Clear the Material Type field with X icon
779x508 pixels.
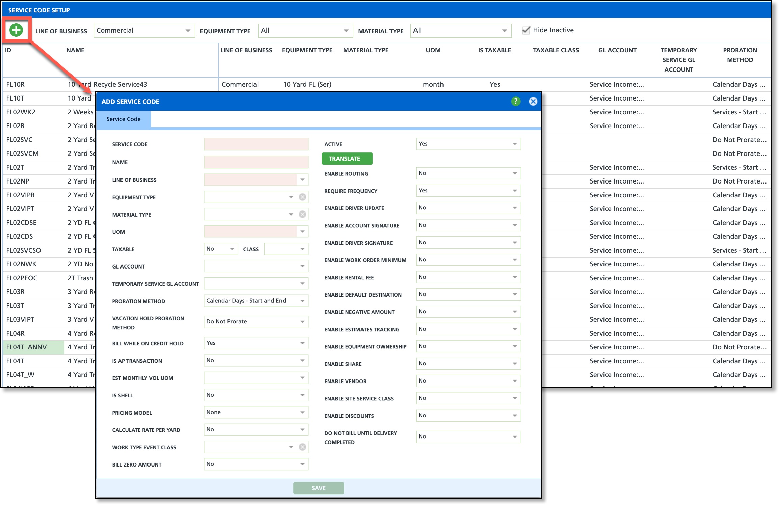point(302,214)
